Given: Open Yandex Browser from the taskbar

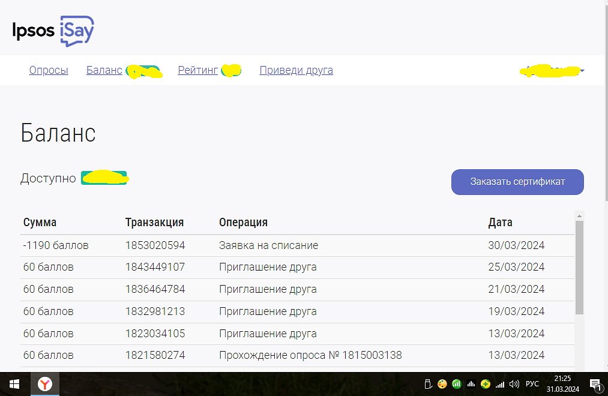Looking at the screenshot, I should (x=45, y=384).
